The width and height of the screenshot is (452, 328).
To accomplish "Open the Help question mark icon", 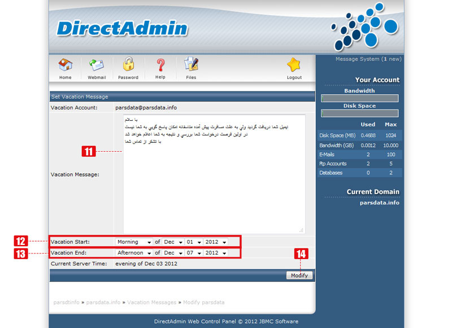I will coord(160,65).
